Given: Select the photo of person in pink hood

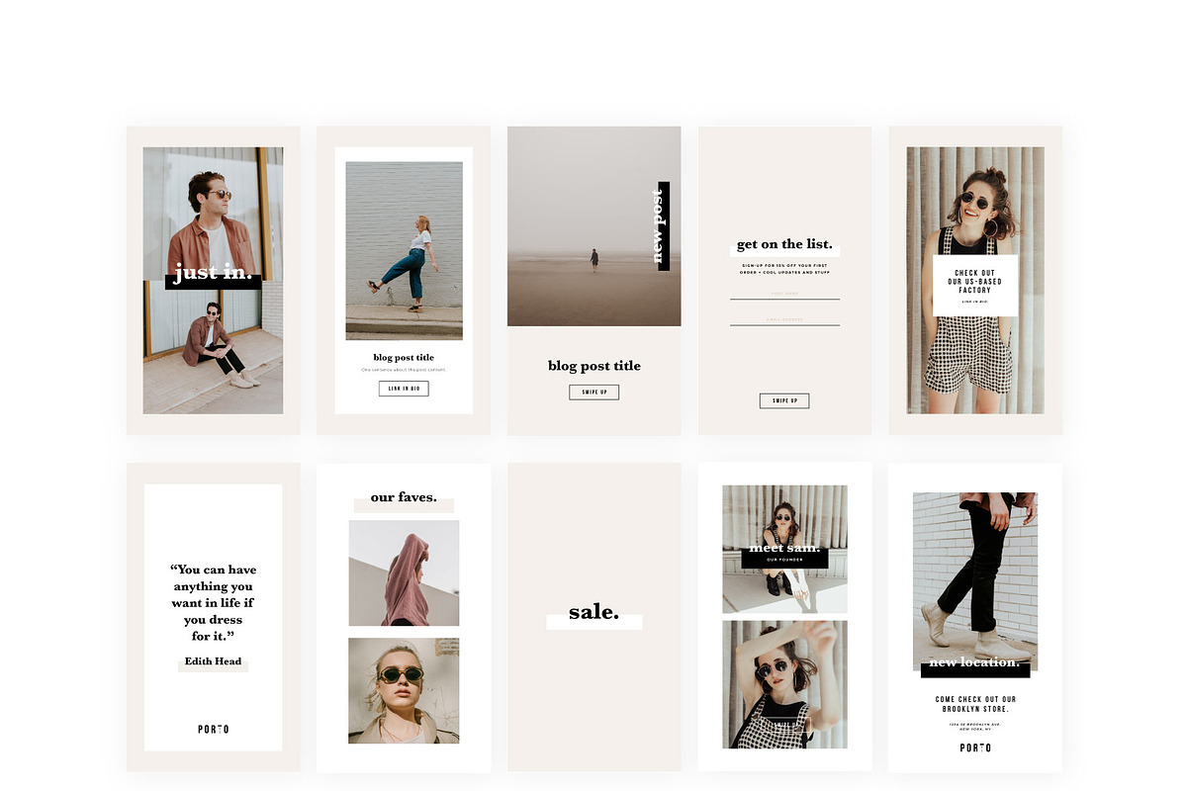Looking at the screenshot, I should (404, 572).
